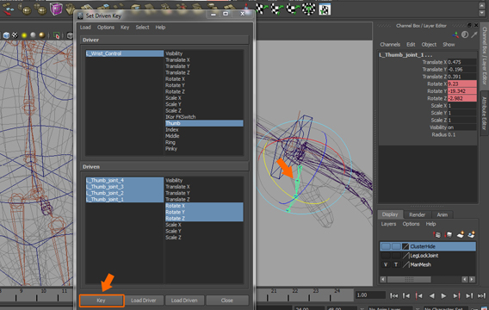Click purple cube shelf icon
Screen dimensions: 489x310
[56, 9]
